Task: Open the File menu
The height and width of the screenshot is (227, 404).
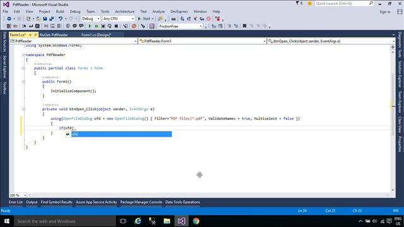Action: coord(6,11)
